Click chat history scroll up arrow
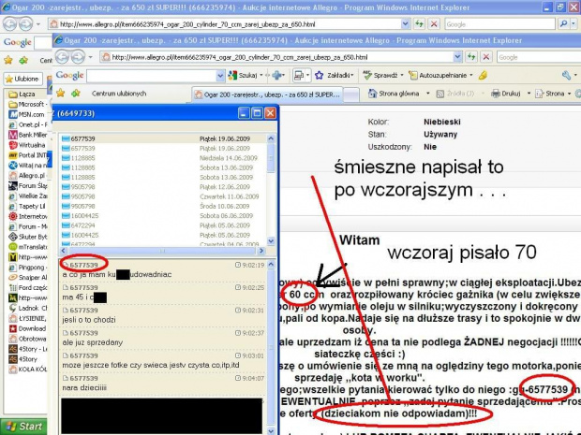This screenshot has height=435, width=581. pyautogui.click(x=271, y=265)
